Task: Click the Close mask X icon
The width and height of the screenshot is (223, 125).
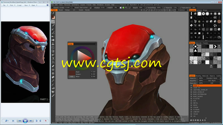Action: (219, 46)
